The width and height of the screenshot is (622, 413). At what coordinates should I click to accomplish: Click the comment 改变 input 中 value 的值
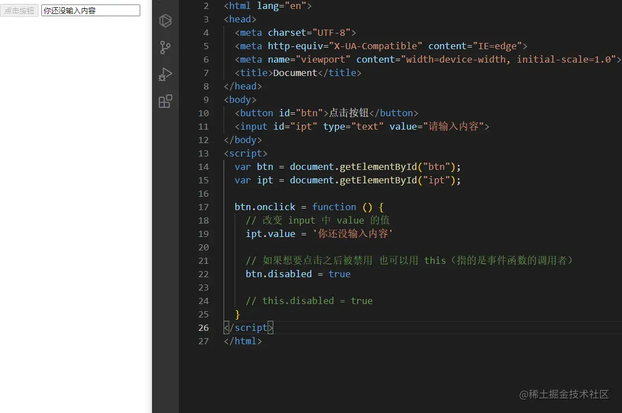click(x=318, y=220)
